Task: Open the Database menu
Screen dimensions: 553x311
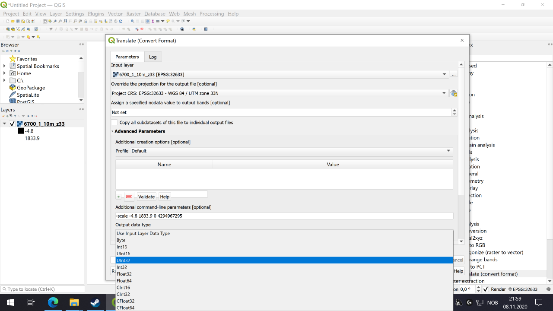Action: click(x=155, y=14)
